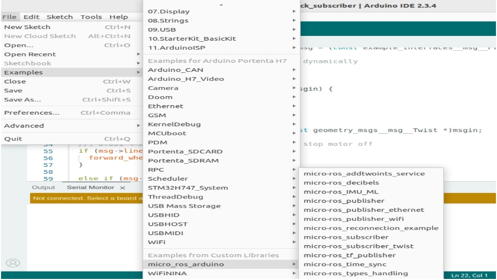
Task: Open the Tools menu
Action: (x=91, y=17)
